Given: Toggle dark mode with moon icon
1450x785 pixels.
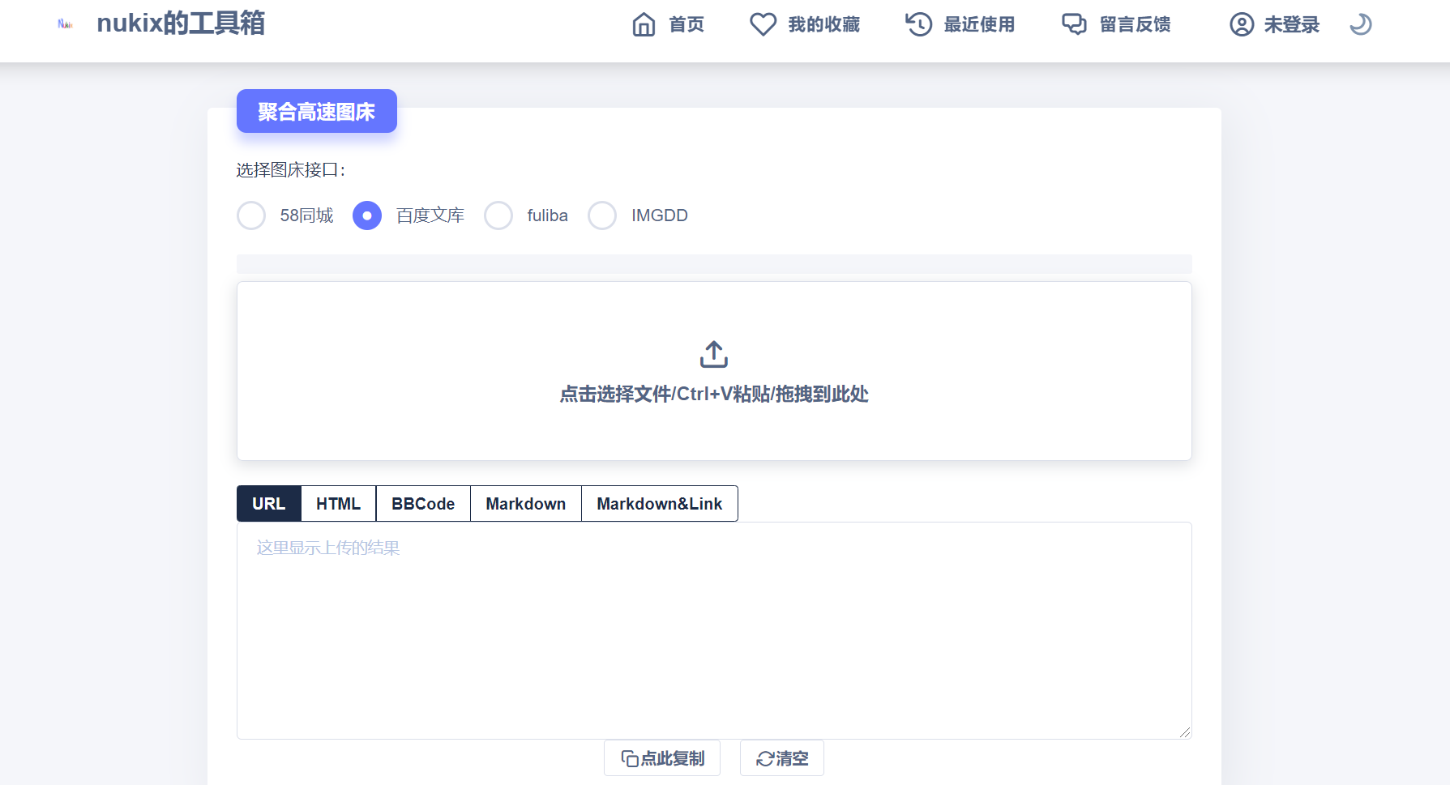Looking at the screenshot, I should click(x=1360, y=24).
